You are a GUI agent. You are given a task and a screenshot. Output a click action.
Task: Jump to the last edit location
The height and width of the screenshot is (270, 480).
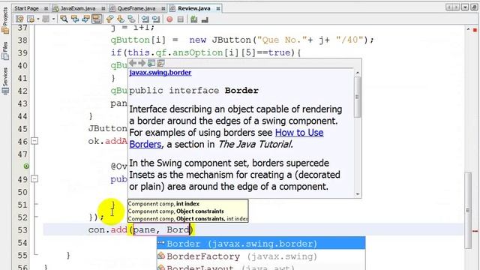[x=20, y=19]
